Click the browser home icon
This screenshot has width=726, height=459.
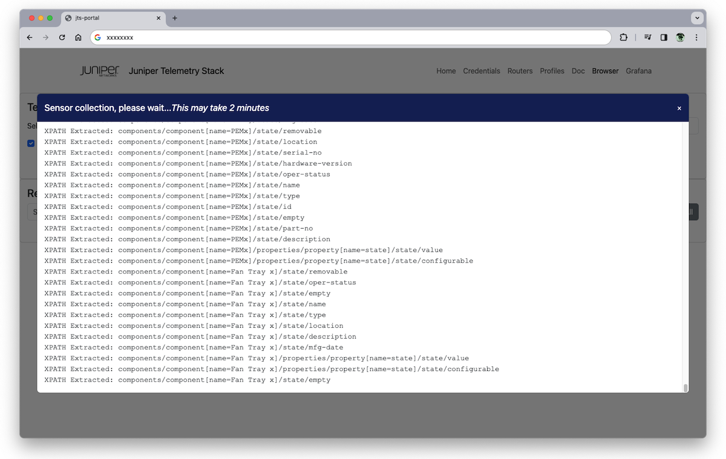79,37
